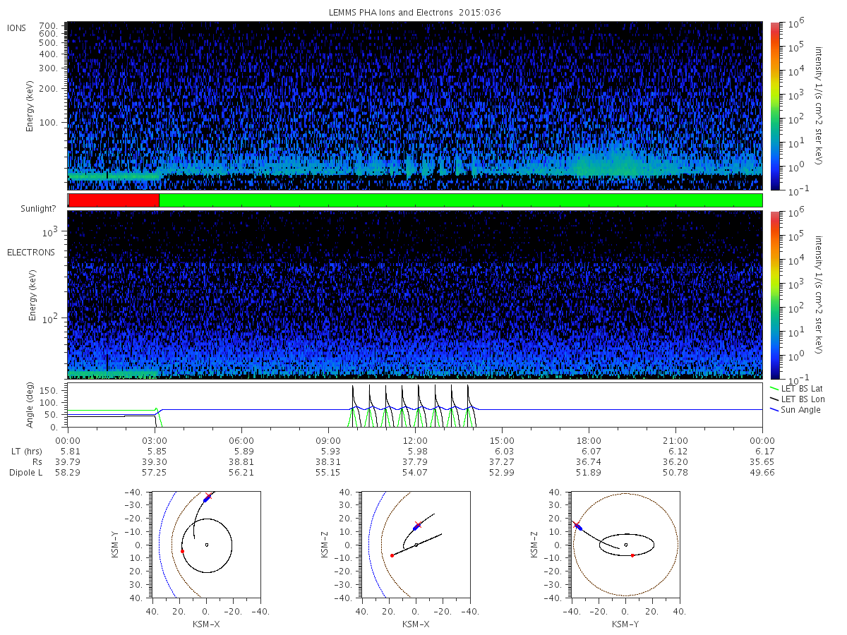Click the red dot in the KSM-X/KSM-Y orbit plot
This screenshot has height=635, width=847.
click(182, 551)
